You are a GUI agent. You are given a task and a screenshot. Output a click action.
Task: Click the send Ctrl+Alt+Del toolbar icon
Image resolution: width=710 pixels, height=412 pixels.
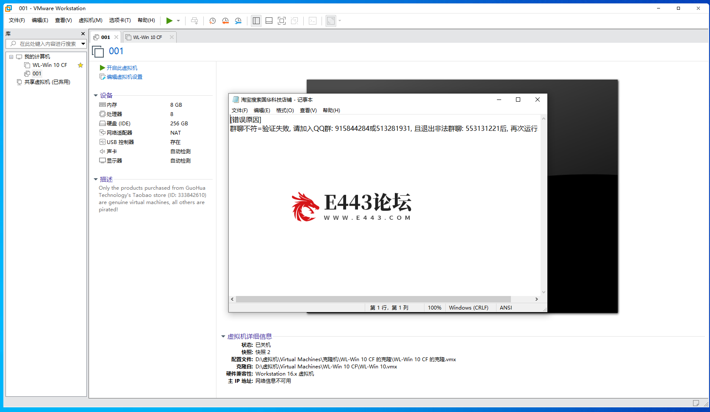click(x=194, y=21)
